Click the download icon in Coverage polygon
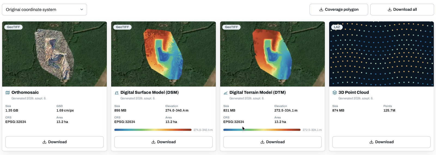 (x=321, y=10)
